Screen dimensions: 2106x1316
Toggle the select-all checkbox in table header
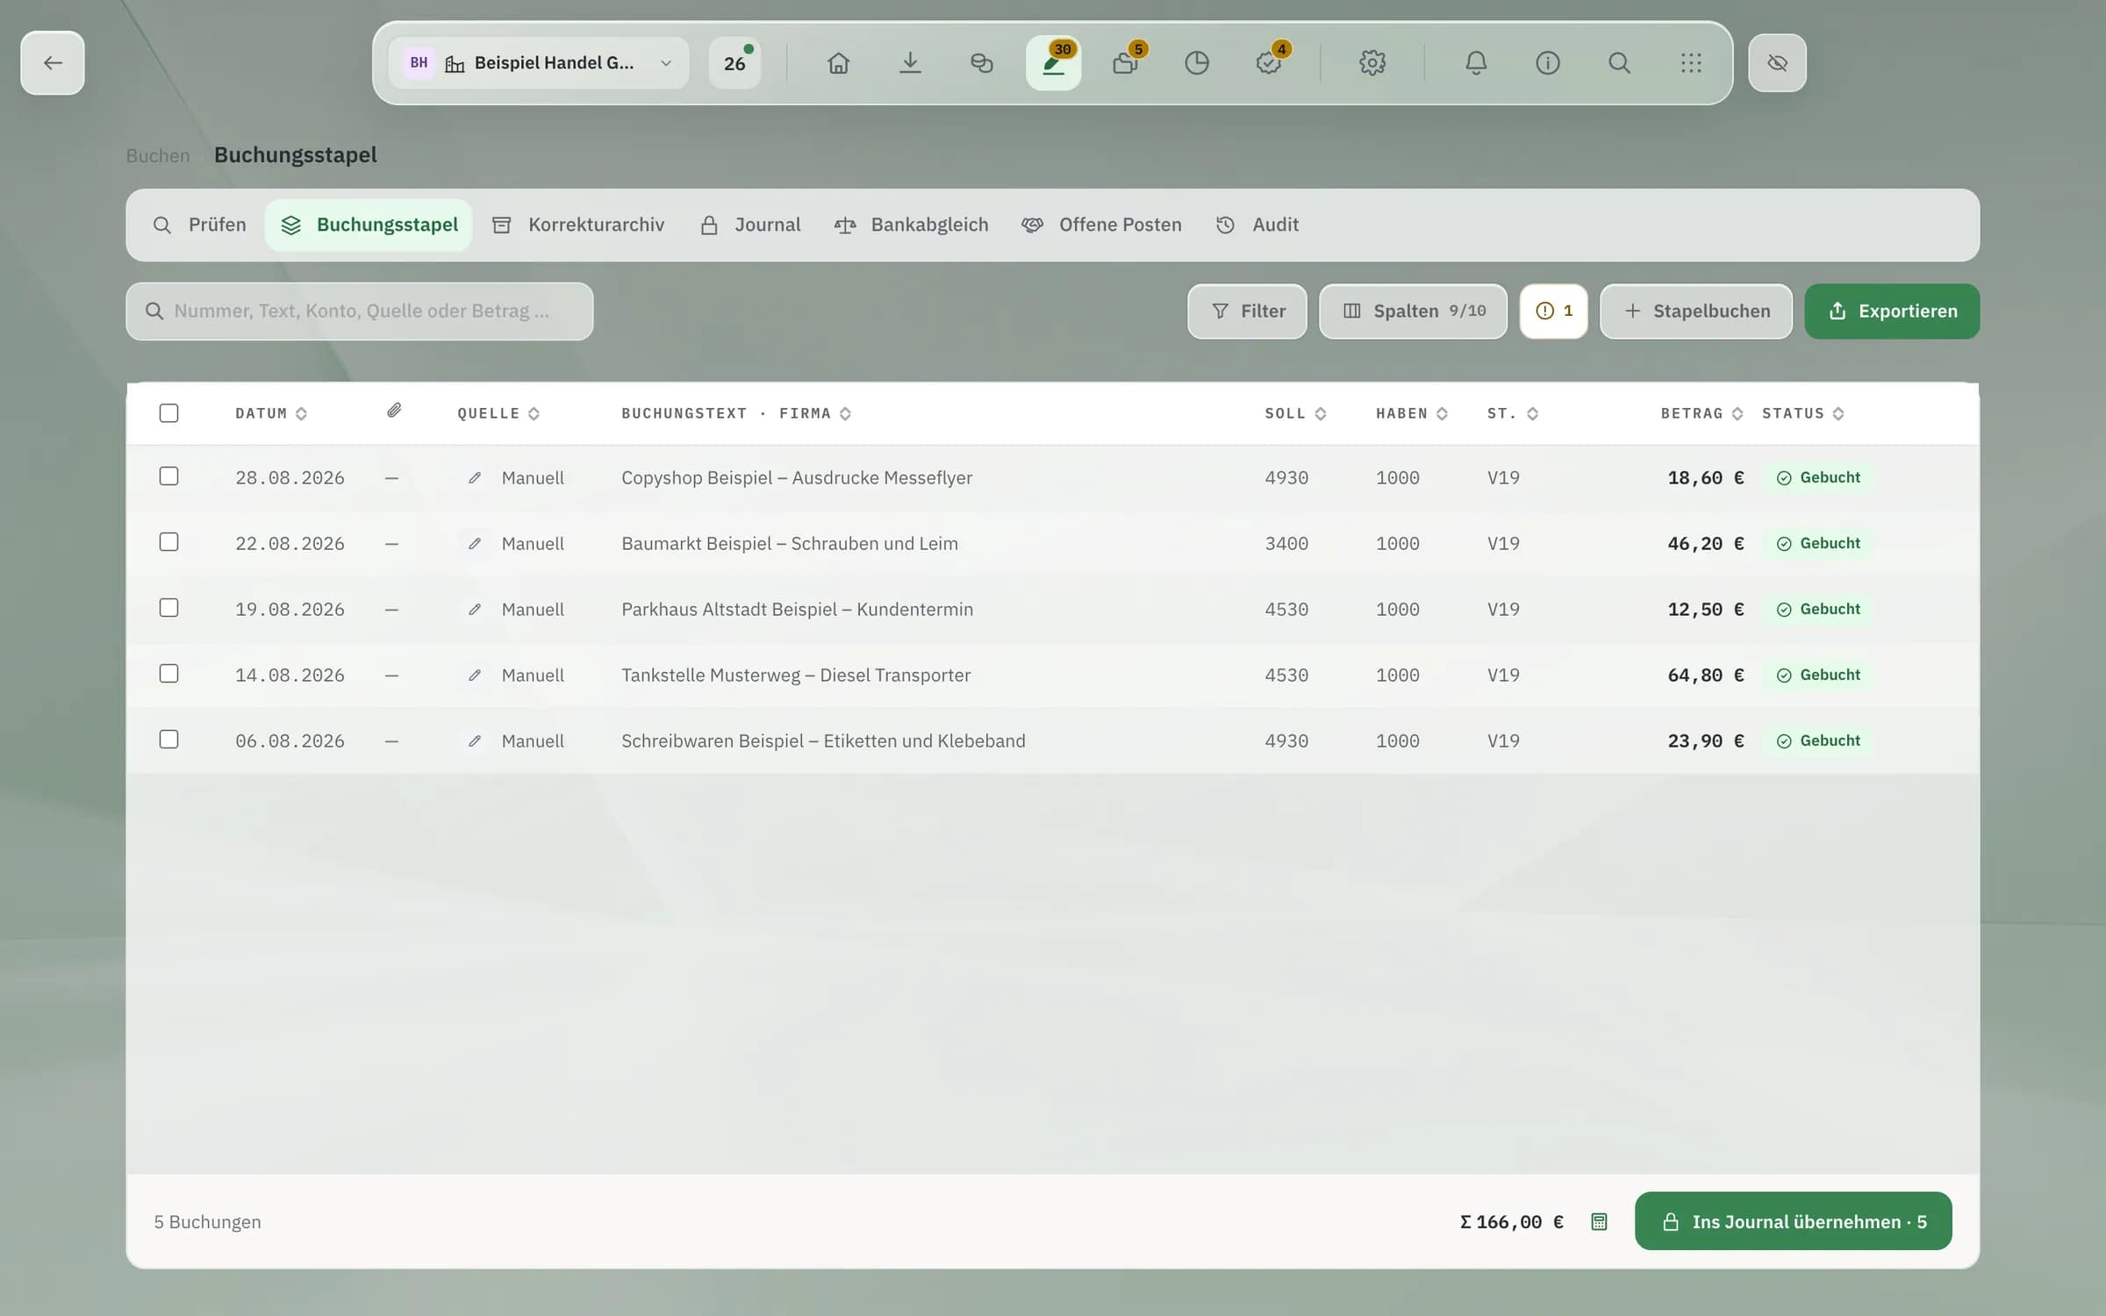[168, 413]
